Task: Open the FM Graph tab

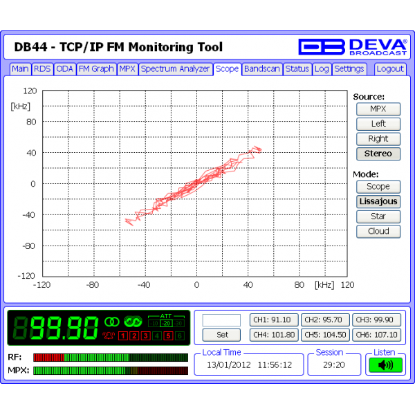Action: 96,69
